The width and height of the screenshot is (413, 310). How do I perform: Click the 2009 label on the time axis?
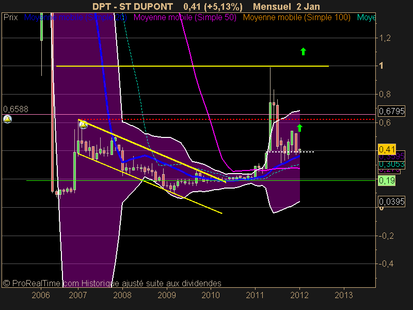click(167, 295)
